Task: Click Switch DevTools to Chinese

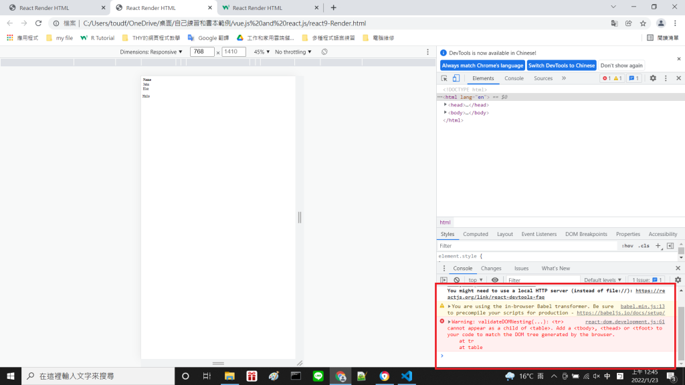Action: [x=561, y=66]
